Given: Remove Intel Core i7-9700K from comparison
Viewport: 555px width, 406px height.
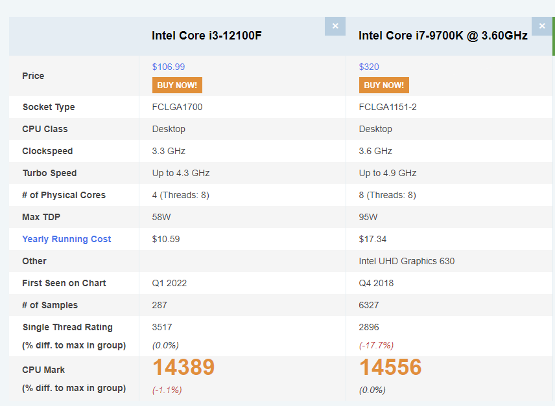Looking at the screenshot, I should (542, 26).
